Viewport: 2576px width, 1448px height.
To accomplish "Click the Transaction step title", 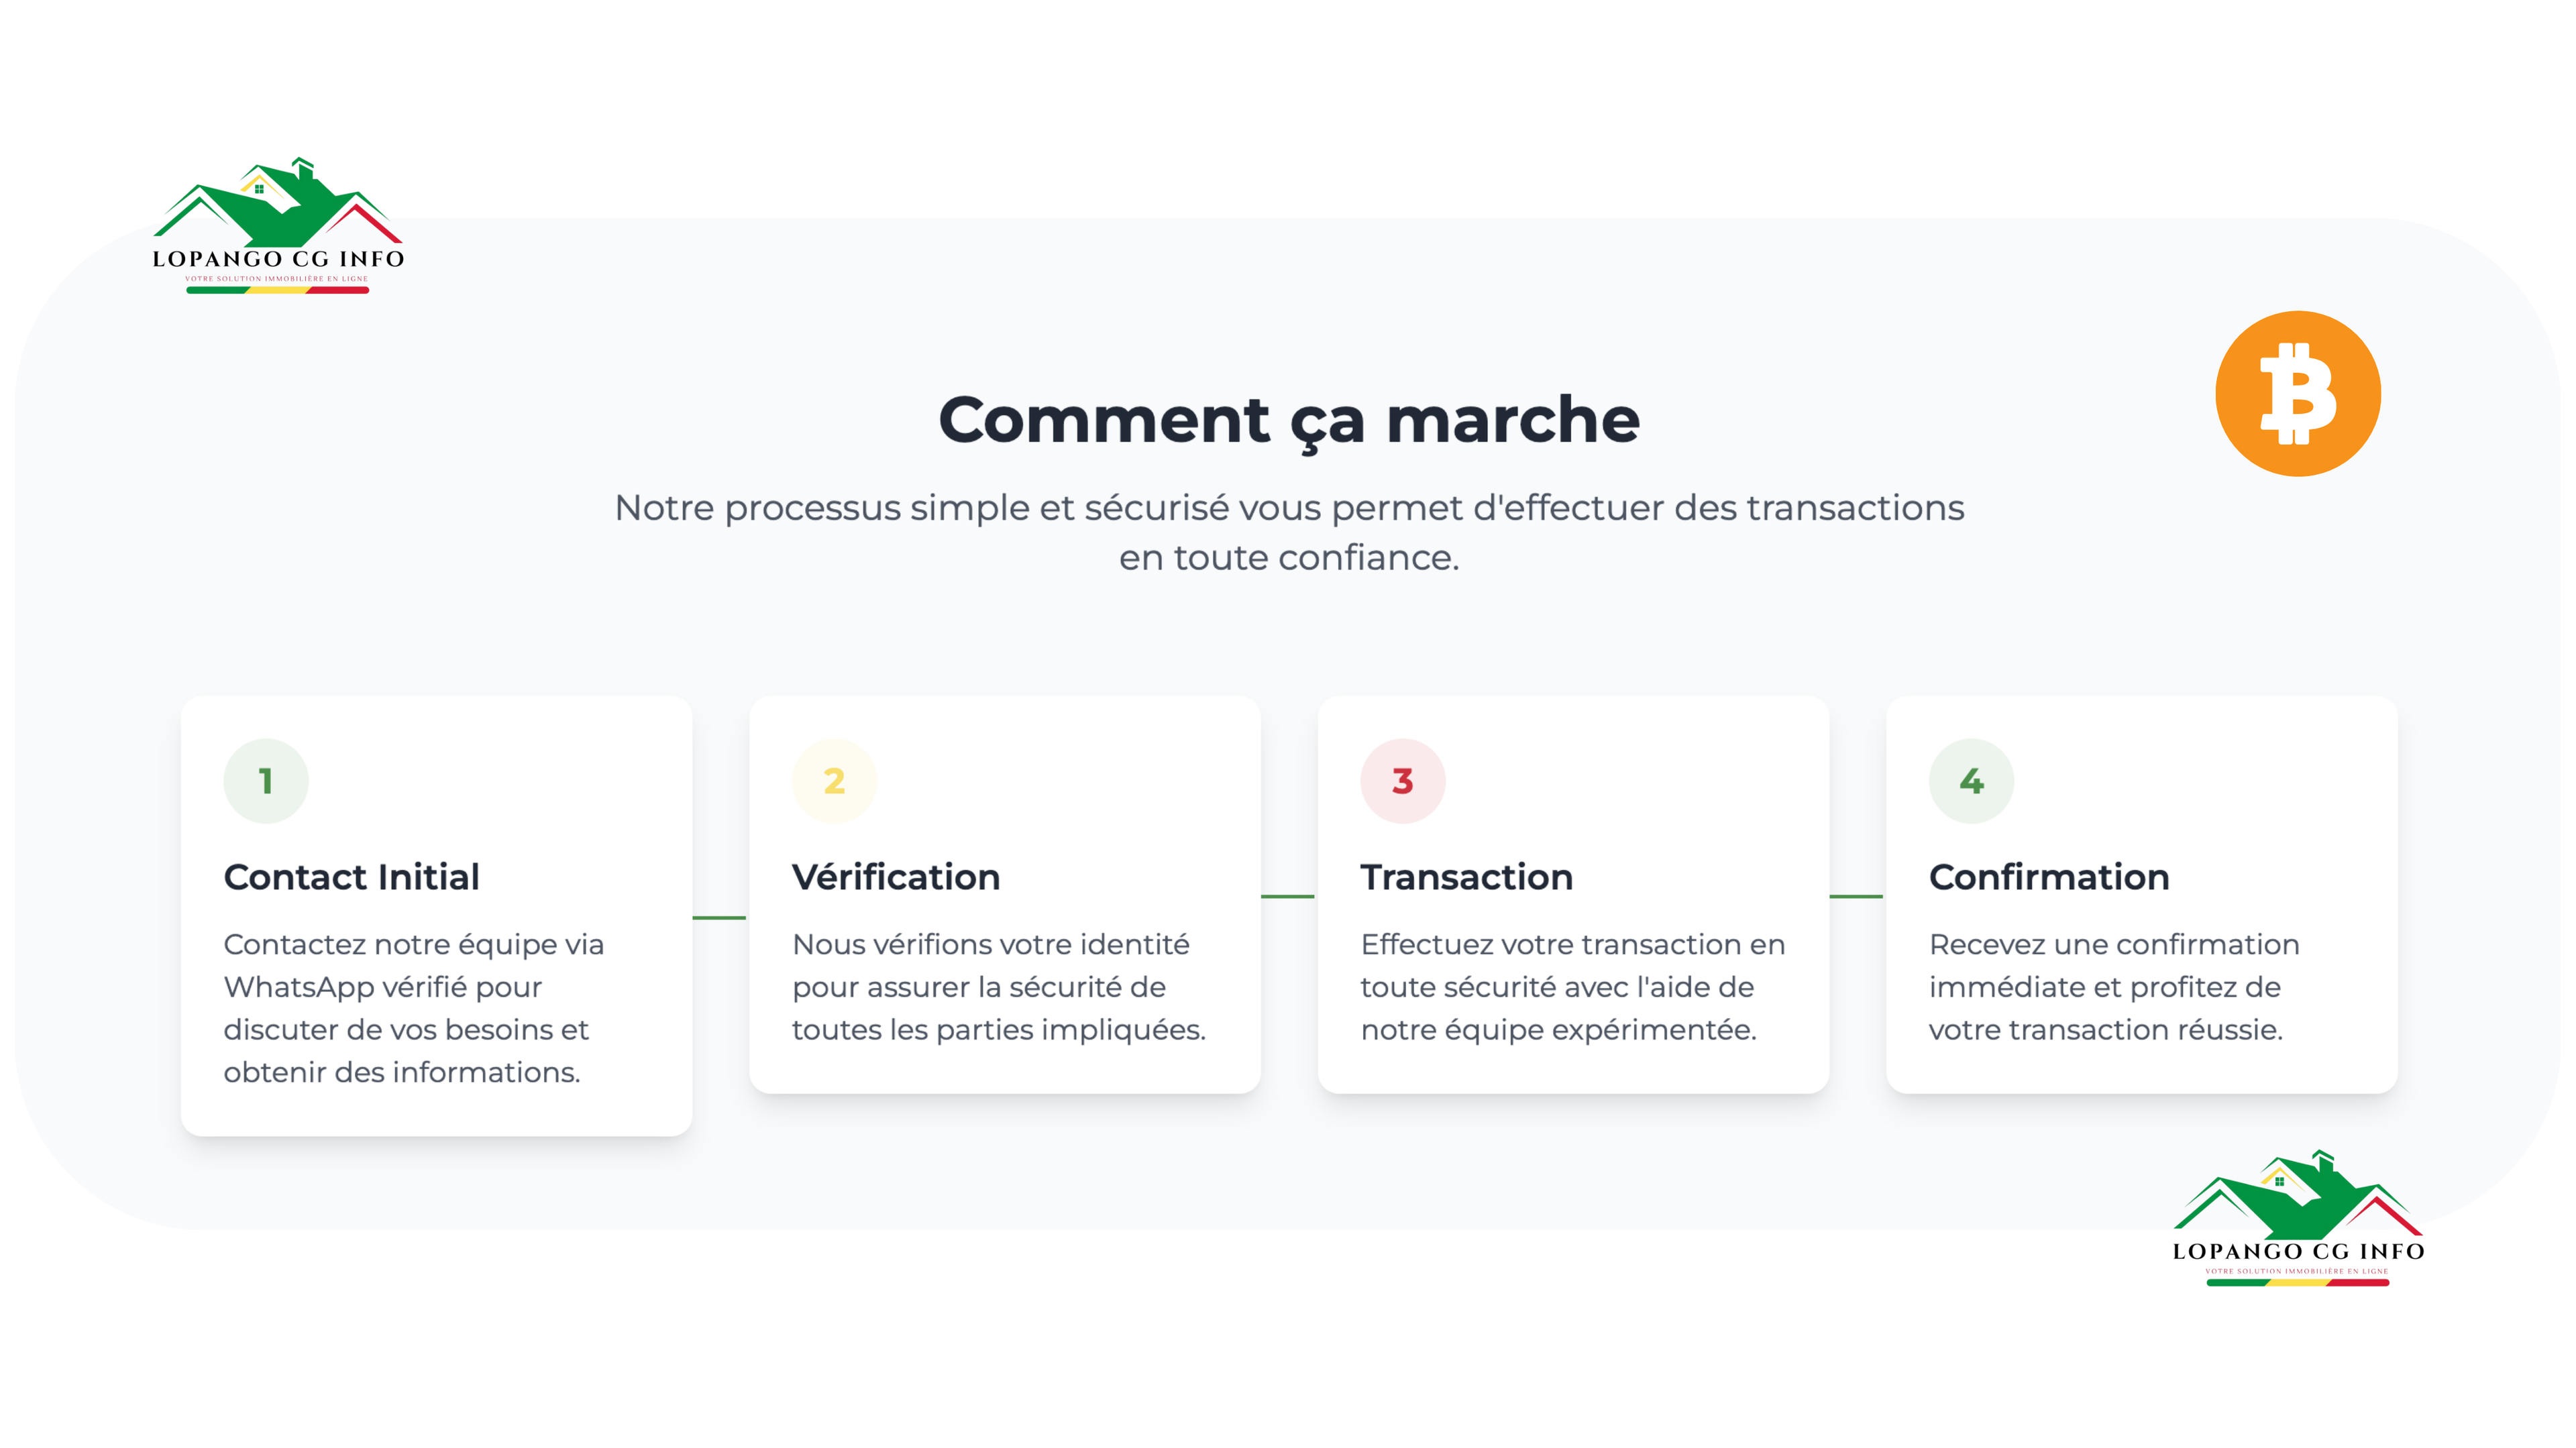I will click(x=1467, y=877).
